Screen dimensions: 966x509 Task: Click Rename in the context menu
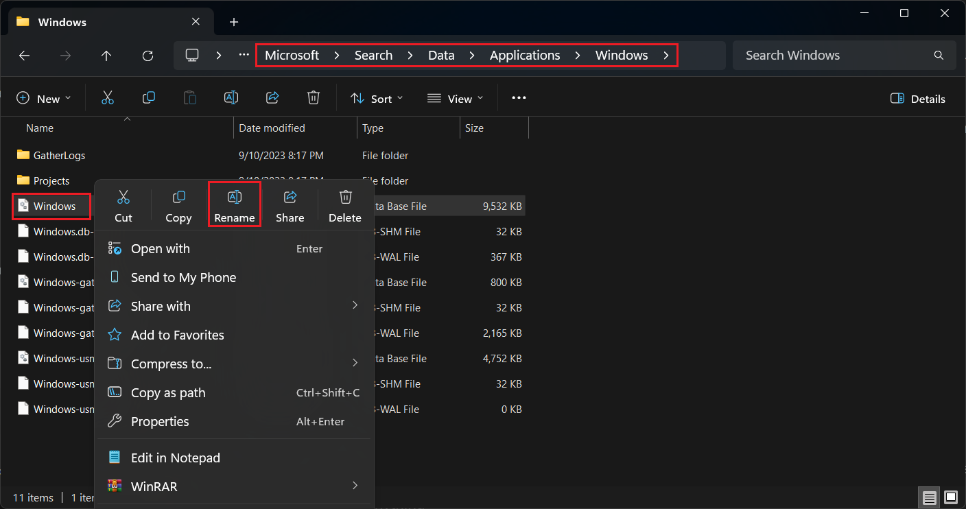point(234,206)
